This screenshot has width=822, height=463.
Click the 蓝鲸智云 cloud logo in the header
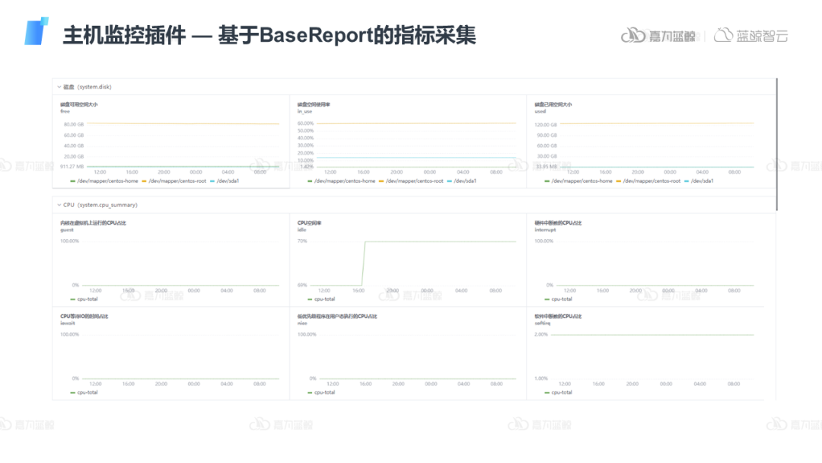751,35
